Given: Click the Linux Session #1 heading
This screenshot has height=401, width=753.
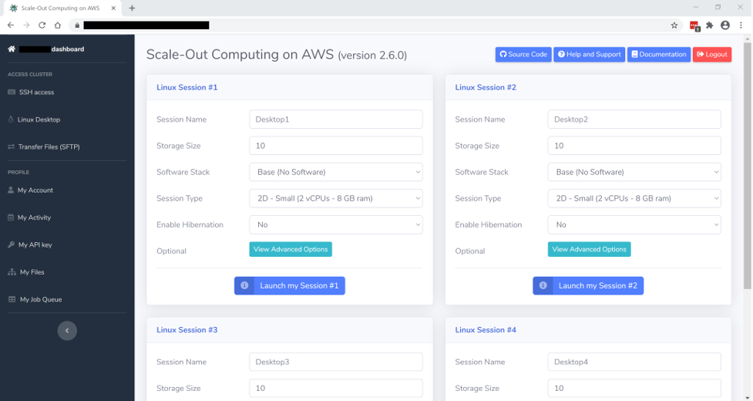Looking at the screenshot, I should (x=187, y=87).
